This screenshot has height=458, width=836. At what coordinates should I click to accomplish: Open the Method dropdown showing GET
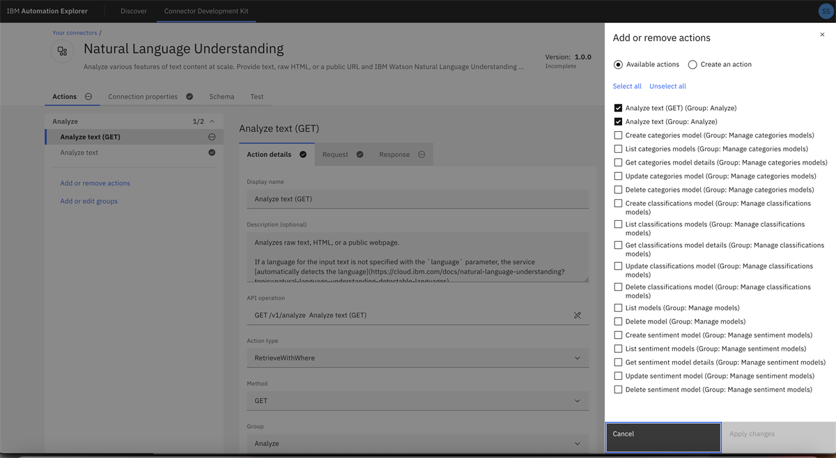417,401
